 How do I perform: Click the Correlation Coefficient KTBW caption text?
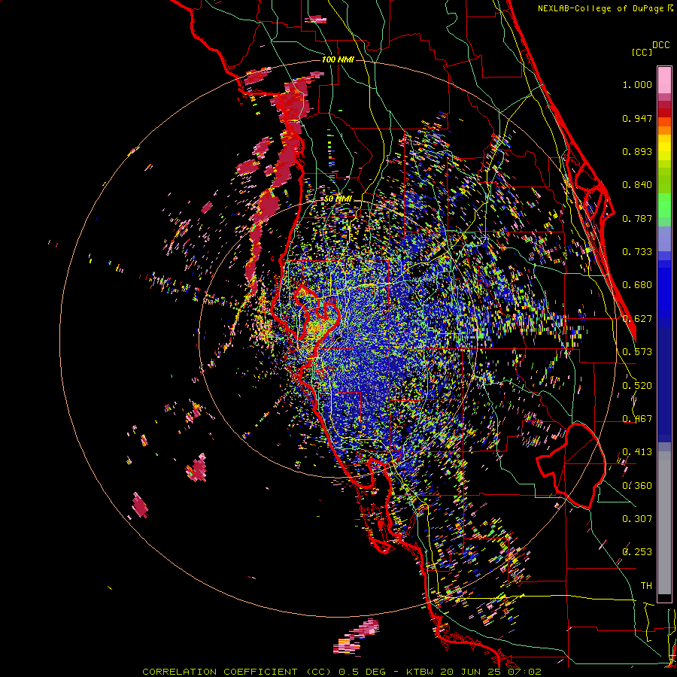(342, 672)
